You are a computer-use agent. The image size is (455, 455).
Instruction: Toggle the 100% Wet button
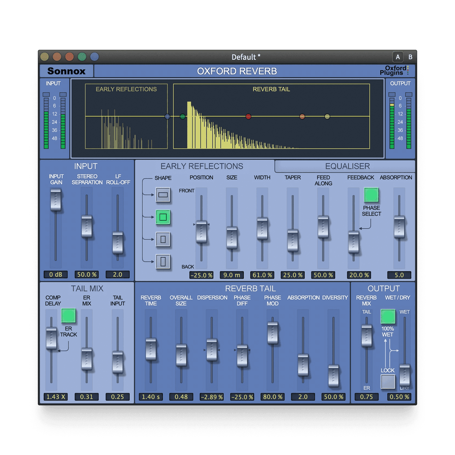(388, 316)
